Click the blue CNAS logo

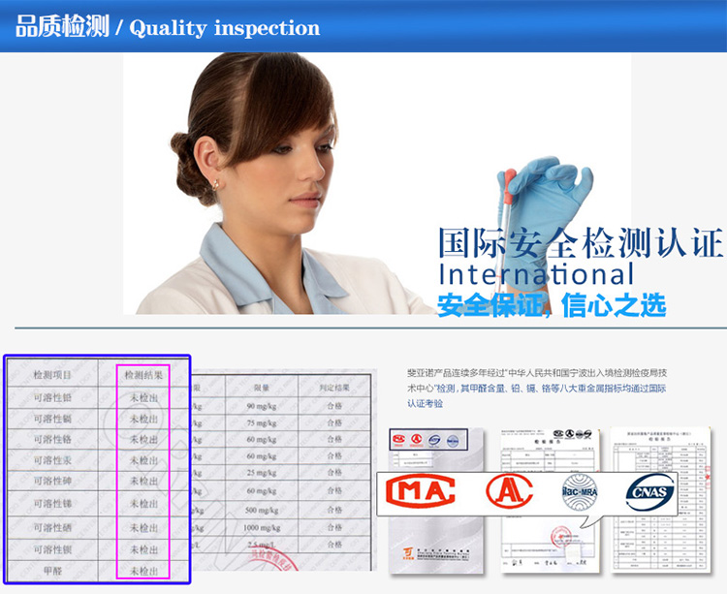[x=650, y=492]
